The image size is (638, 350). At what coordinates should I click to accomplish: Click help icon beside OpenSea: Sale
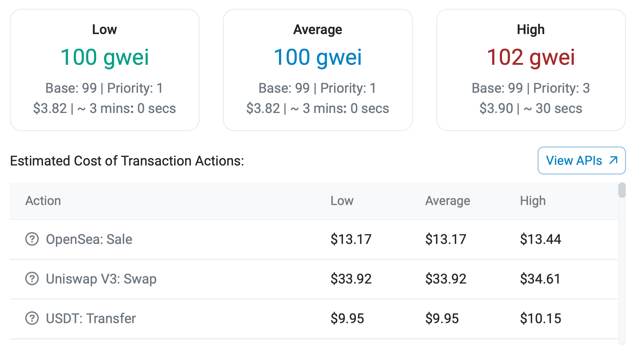[x=32, y=239]
